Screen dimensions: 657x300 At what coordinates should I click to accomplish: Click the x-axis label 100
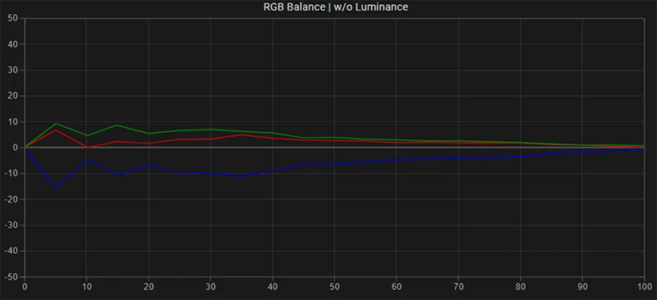pyautogui.click(x=645, y=288)
